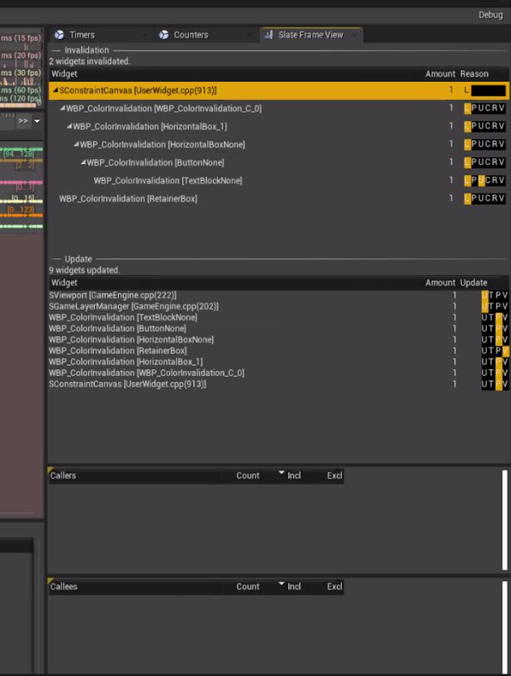
Task: Collapse the HorizontalBoxNone invalidation node
Action: 77,144
